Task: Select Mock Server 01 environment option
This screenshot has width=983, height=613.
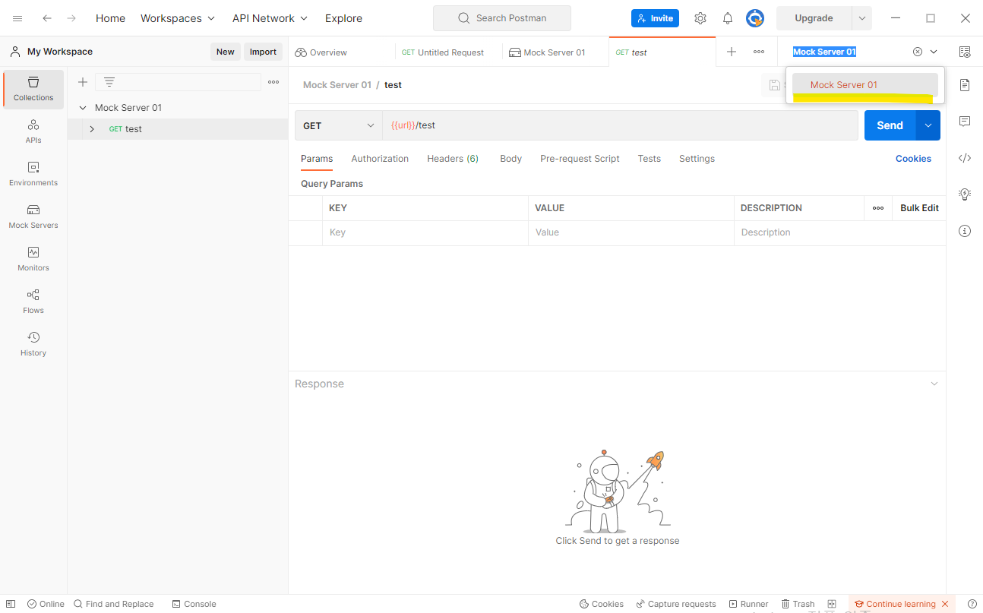Action: 865,85
